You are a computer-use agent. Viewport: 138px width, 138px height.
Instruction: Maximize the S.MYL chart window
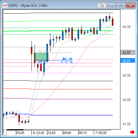pyautogui.click(x=121, y=5)
